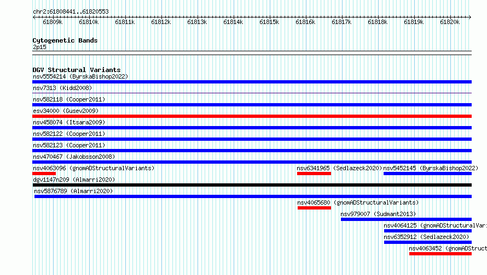Click the short red bar under nsv4063096
Viewport: 487px width, 275px height.
[x=44, y=174]
